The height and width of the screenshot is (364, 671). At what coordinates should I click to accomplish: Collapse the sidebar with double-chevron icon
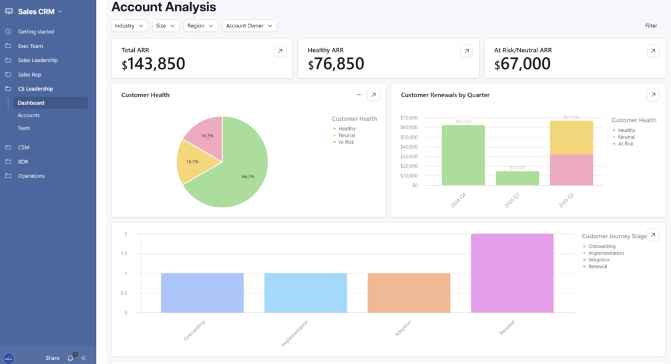[83, 358]
